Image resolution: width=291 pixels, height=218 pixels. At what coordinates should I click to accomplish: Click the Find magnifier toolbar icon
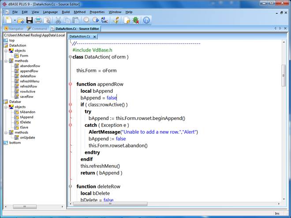(x=86, y=20)
